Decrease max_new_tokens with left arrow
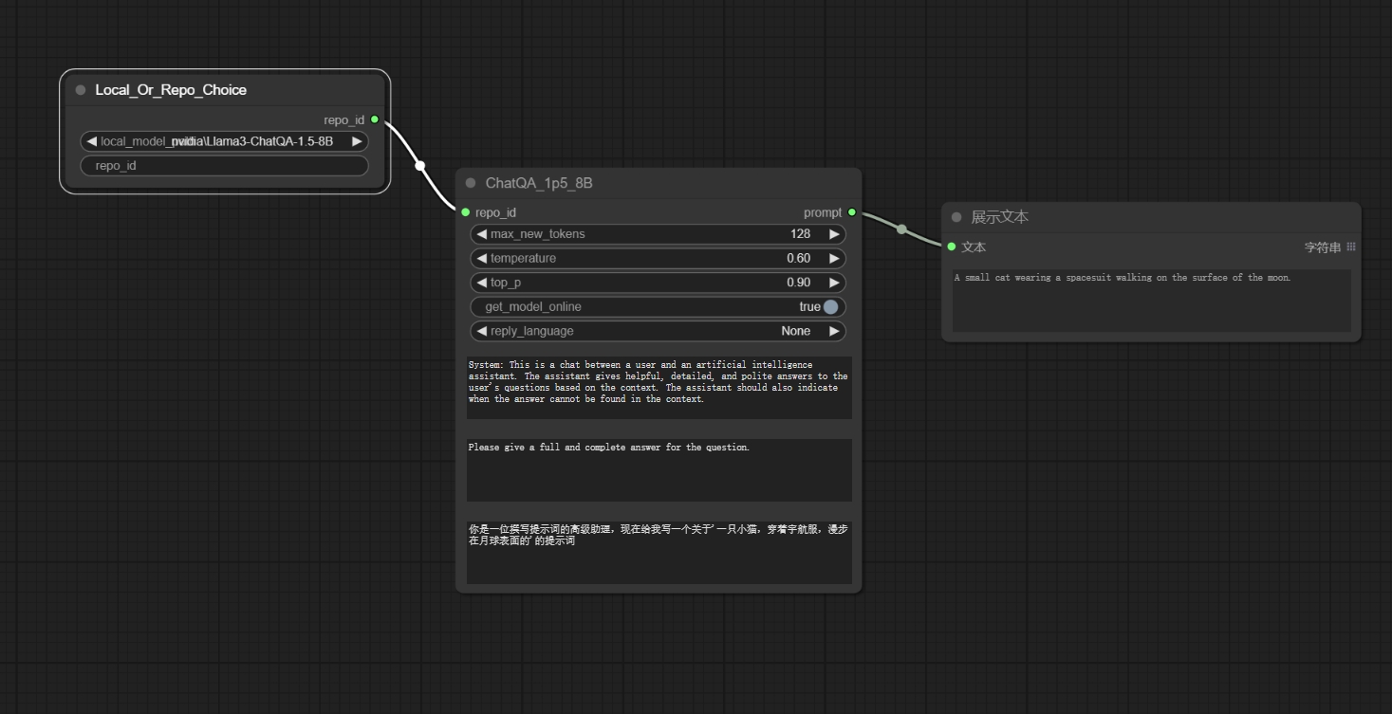The width and height of the screenshot is (1392, 714). tap(481, 234)
